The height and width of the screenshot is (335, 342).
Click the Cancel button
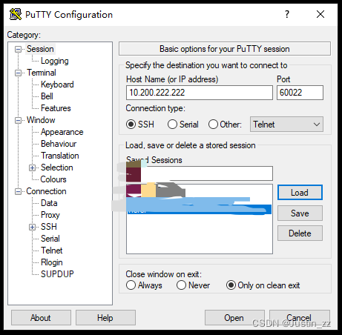click(x=300, y=318)
